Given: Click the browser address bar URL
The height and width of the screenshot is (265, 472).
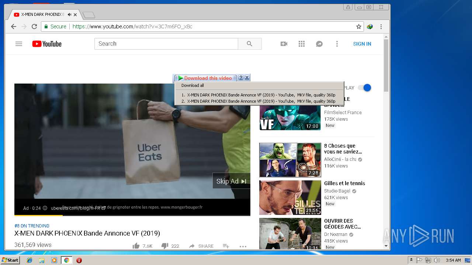Looking at the screenshot, I should click(x=132, y=26).
